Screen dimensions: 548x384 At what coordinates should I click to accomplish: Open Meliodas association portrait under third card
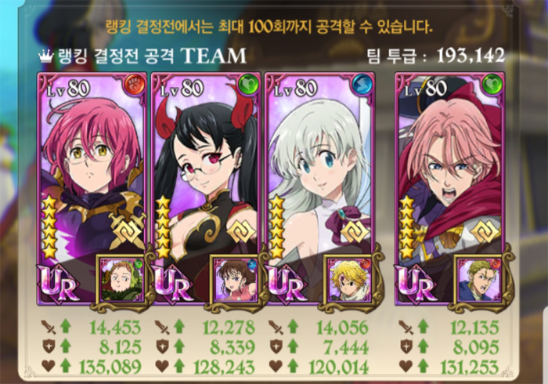348,280
